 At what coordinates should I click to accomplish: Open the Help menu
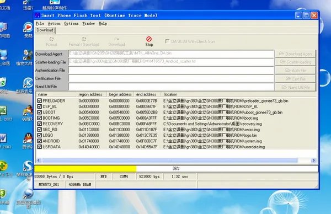(103, 23)
